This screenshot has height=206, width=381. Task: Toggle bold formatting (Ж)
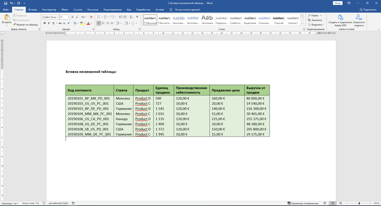point(45,23)
